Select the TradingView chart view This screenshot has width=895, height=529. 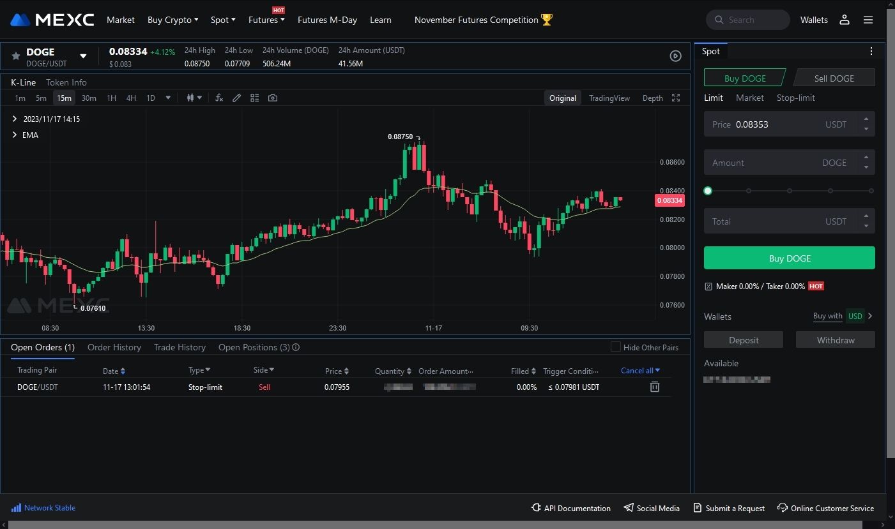(609, 98)
